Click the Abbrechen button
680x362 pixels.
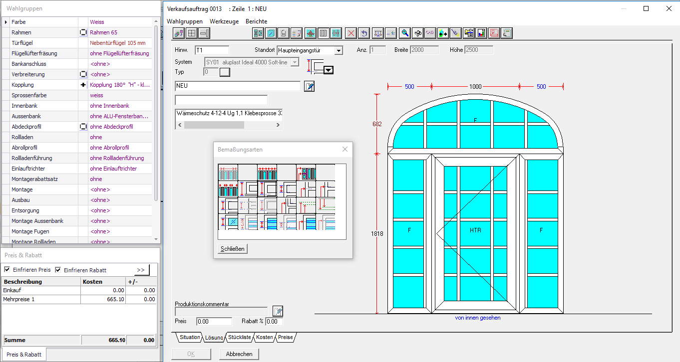click(239, 354)
